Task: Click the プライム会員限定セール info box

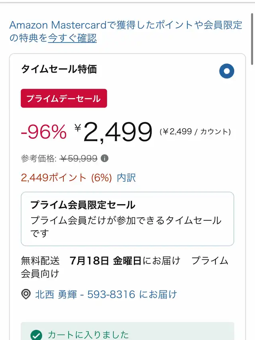Action: [x=127, y=219]
